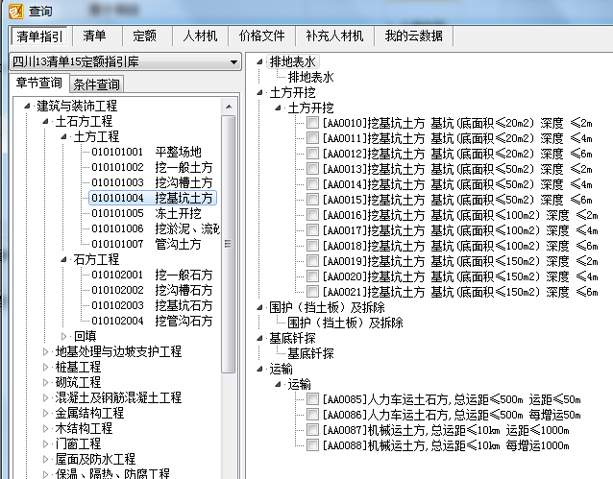Switch to the 人材机 tab
The image size is (613, 479).
(x=200, y=36)
